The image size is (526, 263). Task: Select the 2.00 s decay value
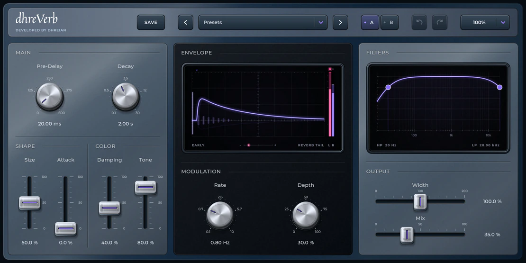click(126, 124)
